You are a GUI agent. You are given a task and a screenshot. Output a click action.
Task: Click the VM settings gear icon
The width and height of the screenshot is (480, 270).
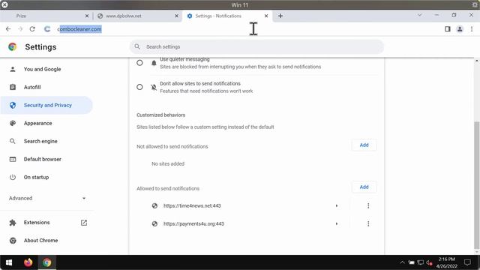coord(475,4)
